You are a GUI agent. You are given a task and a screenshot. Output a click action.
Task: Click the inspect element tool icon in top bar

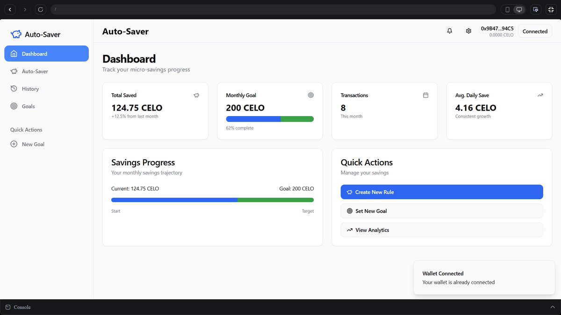[536, 9]
